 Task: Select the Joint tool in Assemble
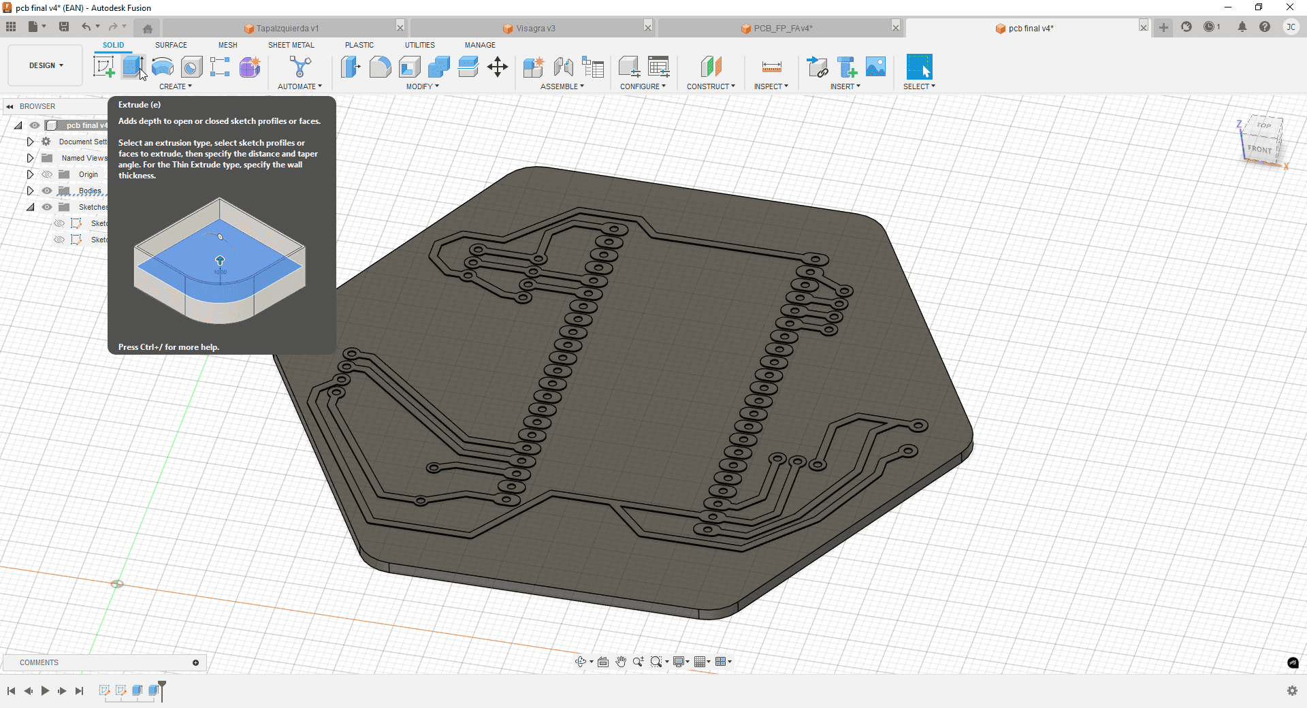563,67
